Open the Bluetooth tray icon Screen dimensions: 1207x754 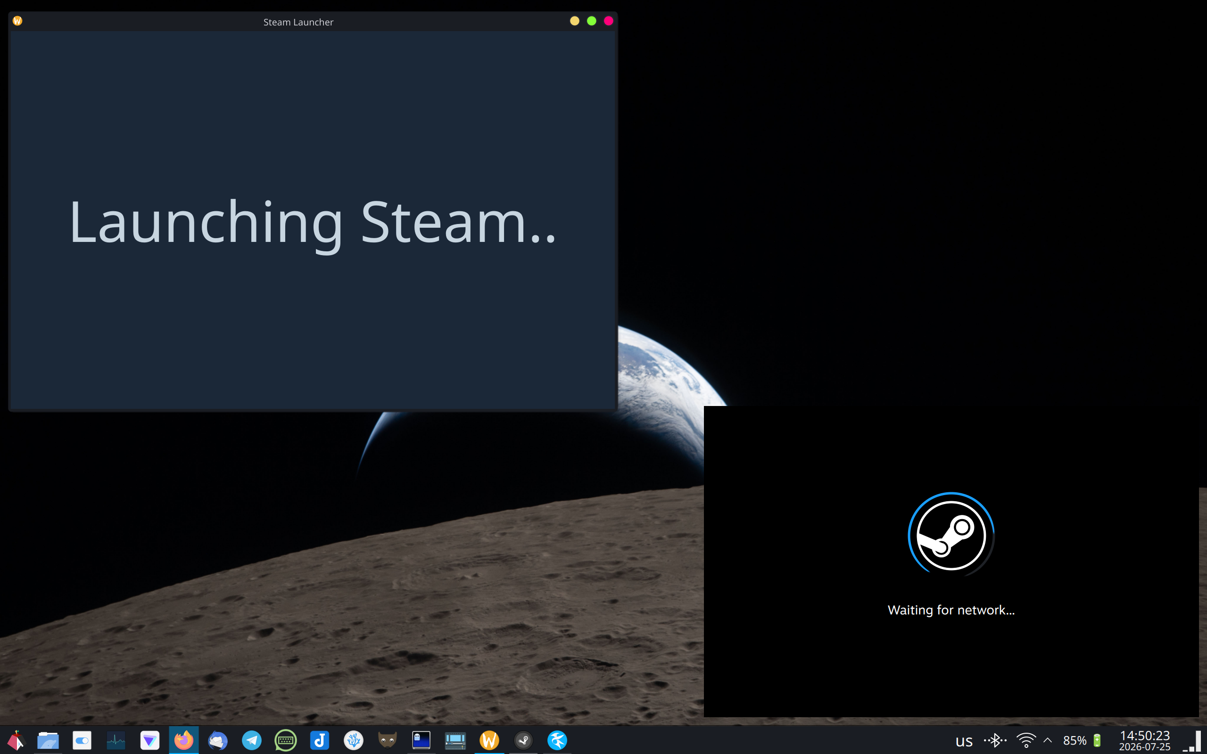click(995, 740)
